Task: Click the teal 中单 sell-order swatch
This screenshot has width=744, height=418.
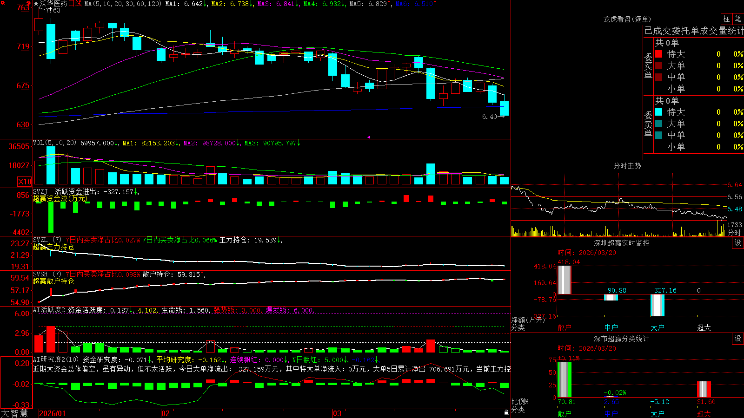Action: pyautogui.click(x=658, y=135)
